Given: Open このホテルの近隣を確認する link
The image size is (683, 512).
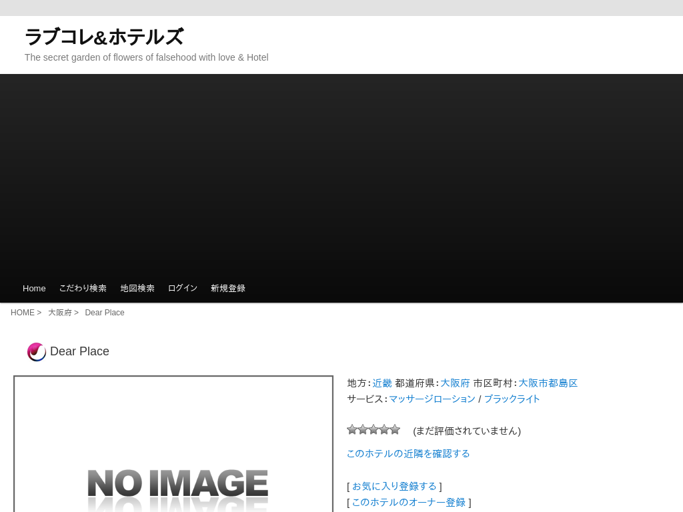Looking at the screenshot, I should [x=408, y=453].
